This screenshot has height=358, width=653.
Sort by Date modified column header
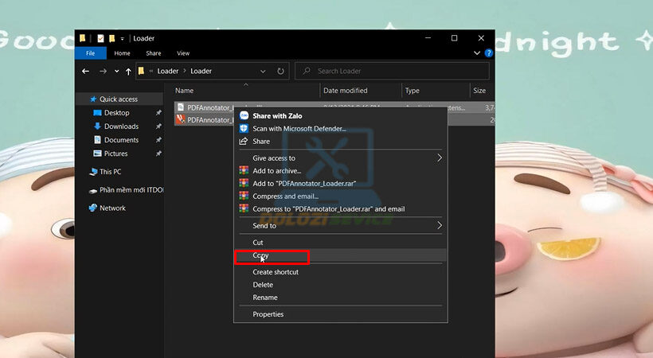click(x=346, y=91)
